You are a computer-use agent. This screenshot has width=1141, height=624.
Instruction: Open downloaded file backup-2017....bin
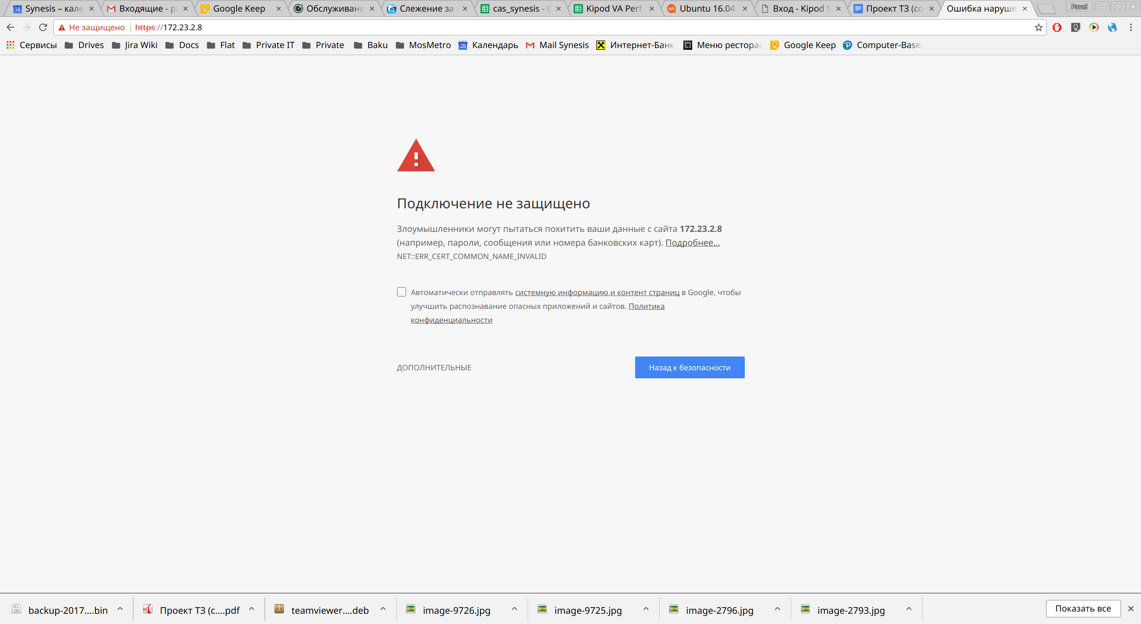point(60,610)
